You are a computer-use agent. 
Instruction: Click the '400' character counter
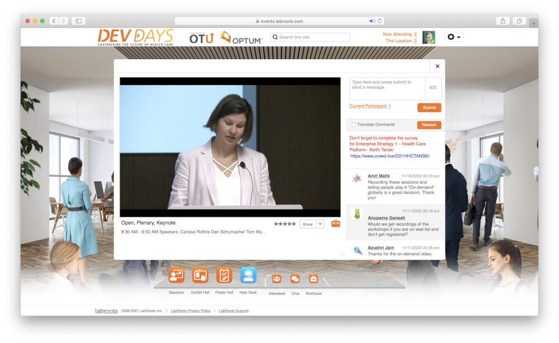[433, 88]
